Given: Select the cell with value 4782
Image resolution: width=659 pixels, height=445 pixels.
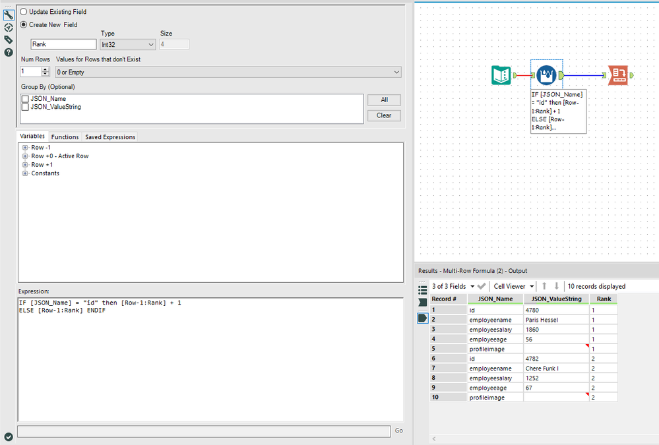Looking at the screenshot, I should [557, 359].
